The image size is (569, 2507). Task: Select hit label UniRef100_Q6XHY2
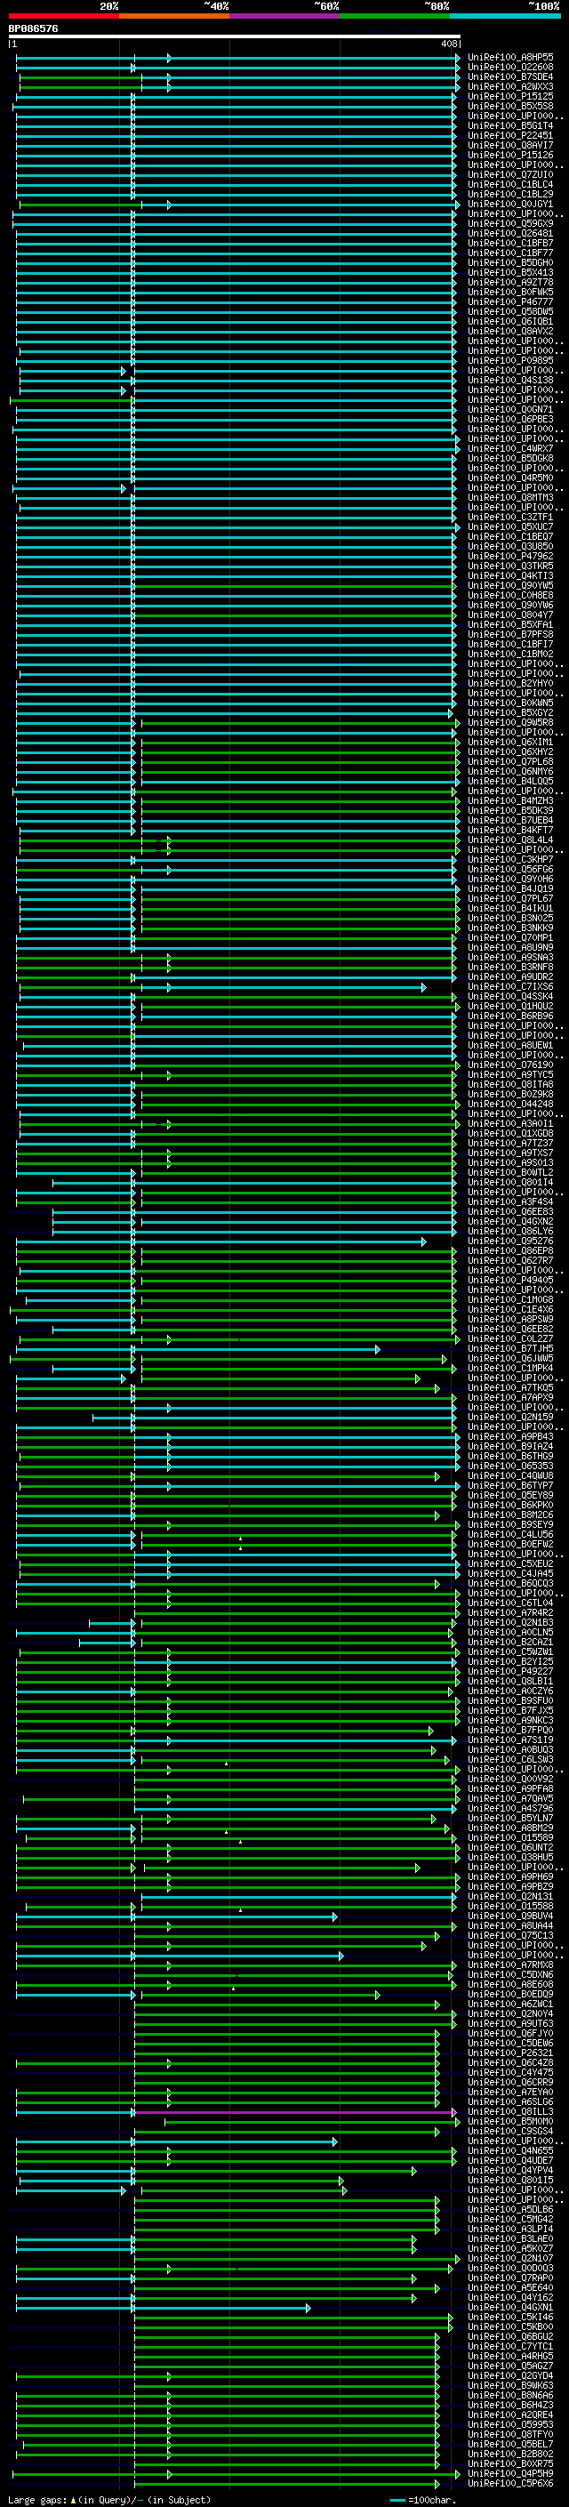[510, 751]
